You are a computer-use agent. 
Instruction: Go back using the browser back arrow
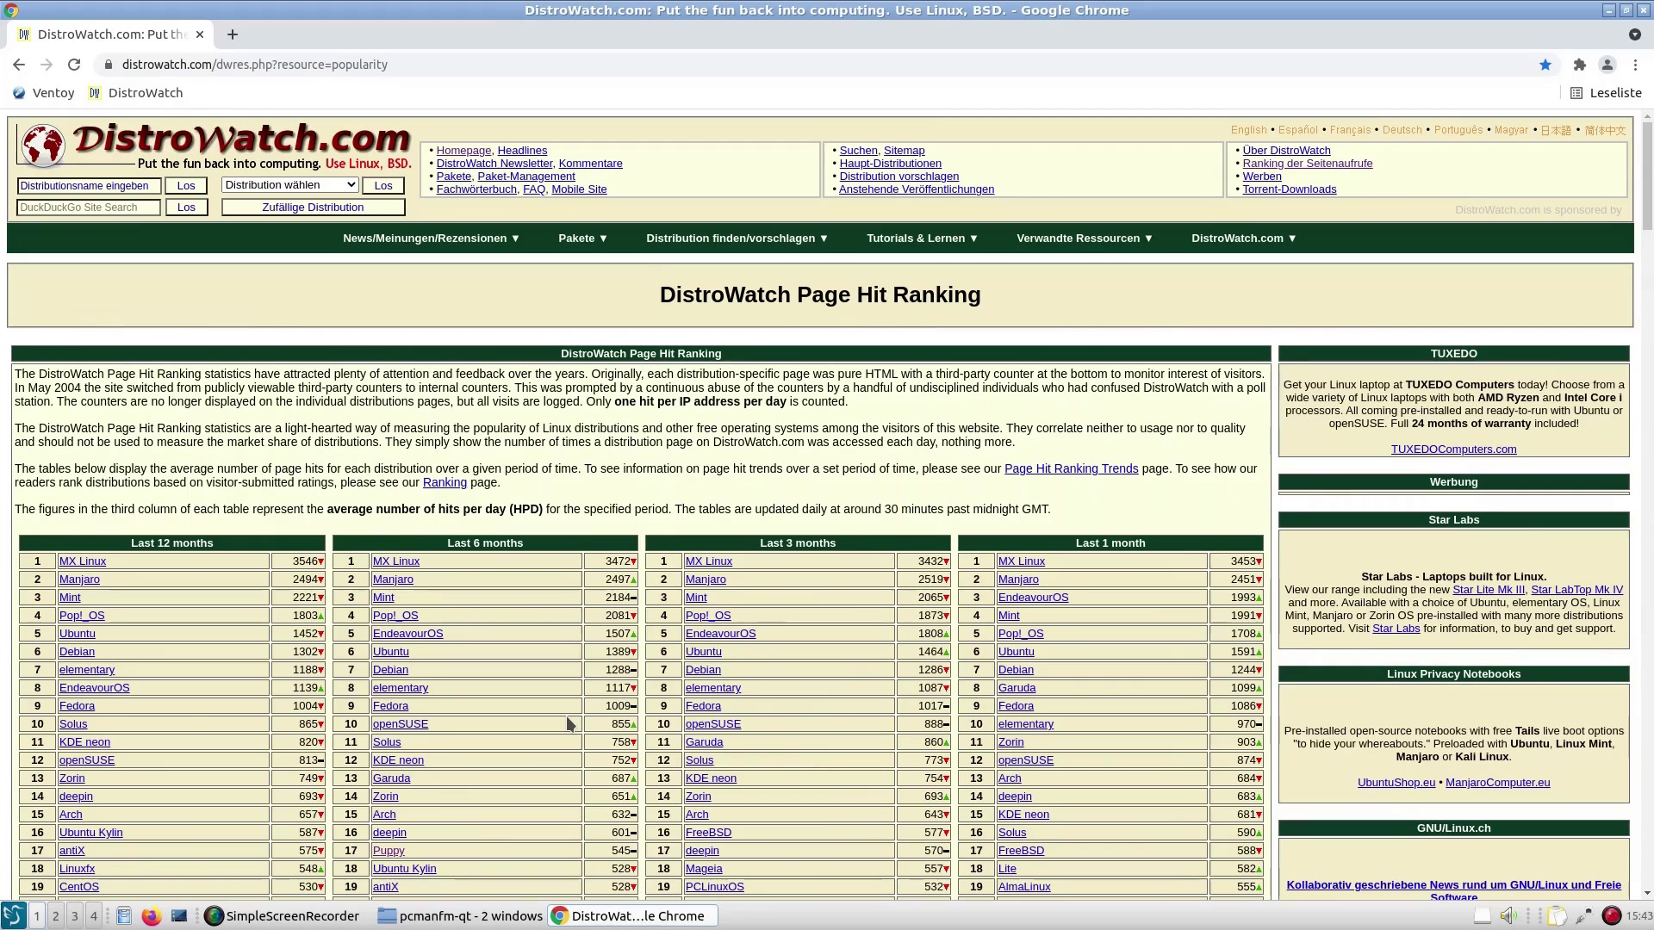(19, 65)
